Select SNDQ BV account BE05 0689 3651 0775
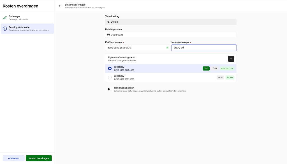 [171, 78]
